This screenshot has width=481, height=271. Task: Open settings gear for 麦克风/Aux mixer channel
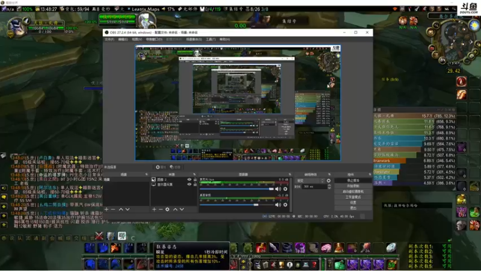285,189
